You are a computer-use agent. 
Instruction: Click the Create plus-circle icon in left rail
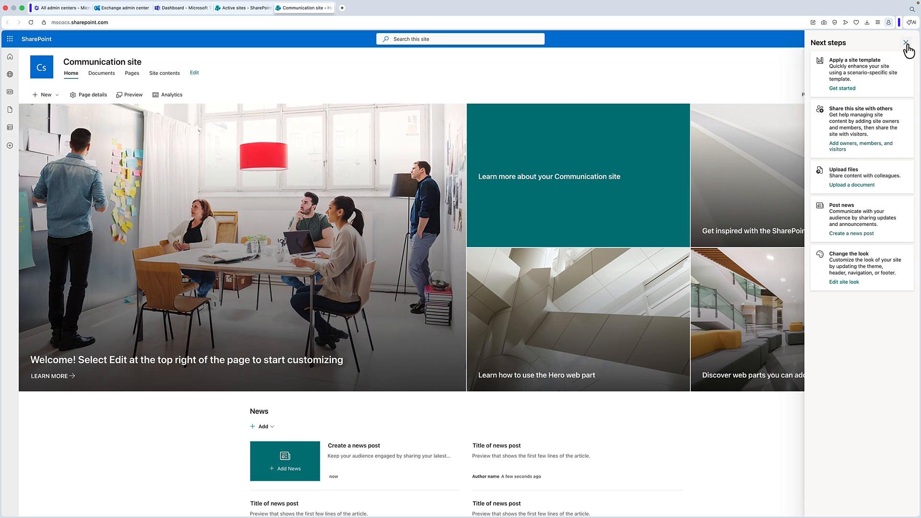[10, 145]
